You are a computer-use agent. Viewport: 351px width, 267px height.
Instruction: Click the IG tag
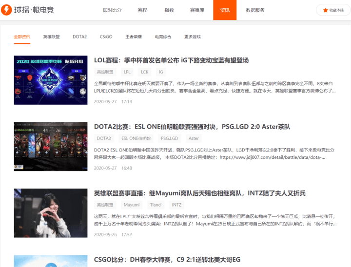coord(161,72)
